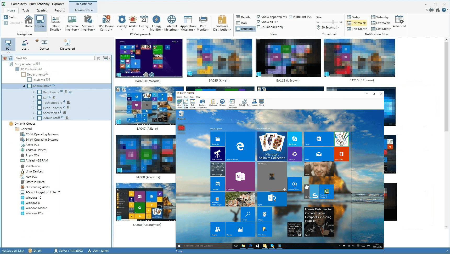The width and height of the screenshot is (450, 254).
Task: Open the 30 Seconds refresh dropdown
Action: pyautogui.click(x=339, y=27)
